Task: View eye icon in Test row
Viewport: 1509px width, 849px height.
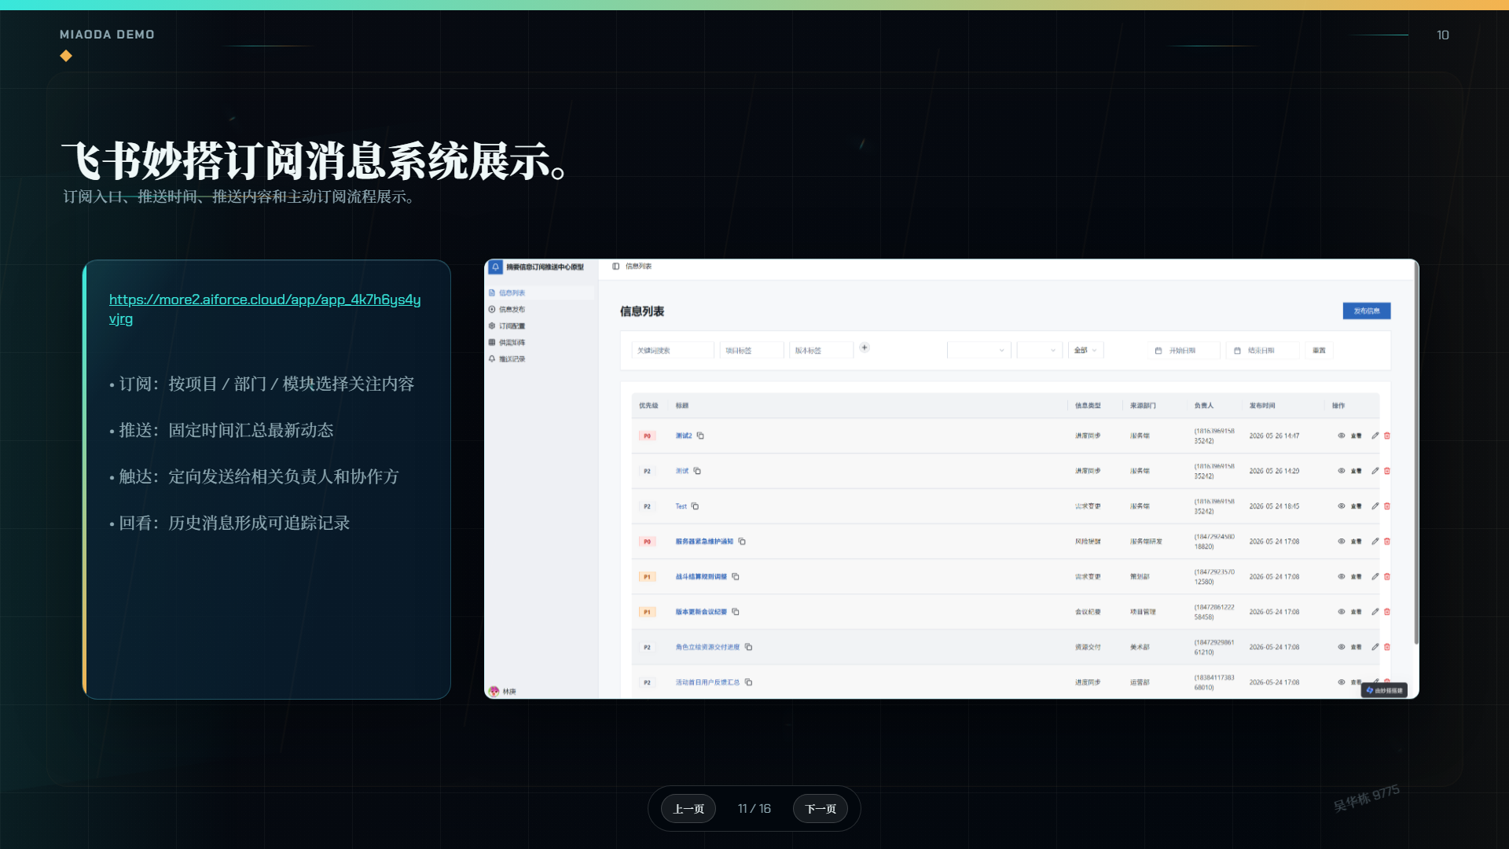Action: pos(1342,506)
